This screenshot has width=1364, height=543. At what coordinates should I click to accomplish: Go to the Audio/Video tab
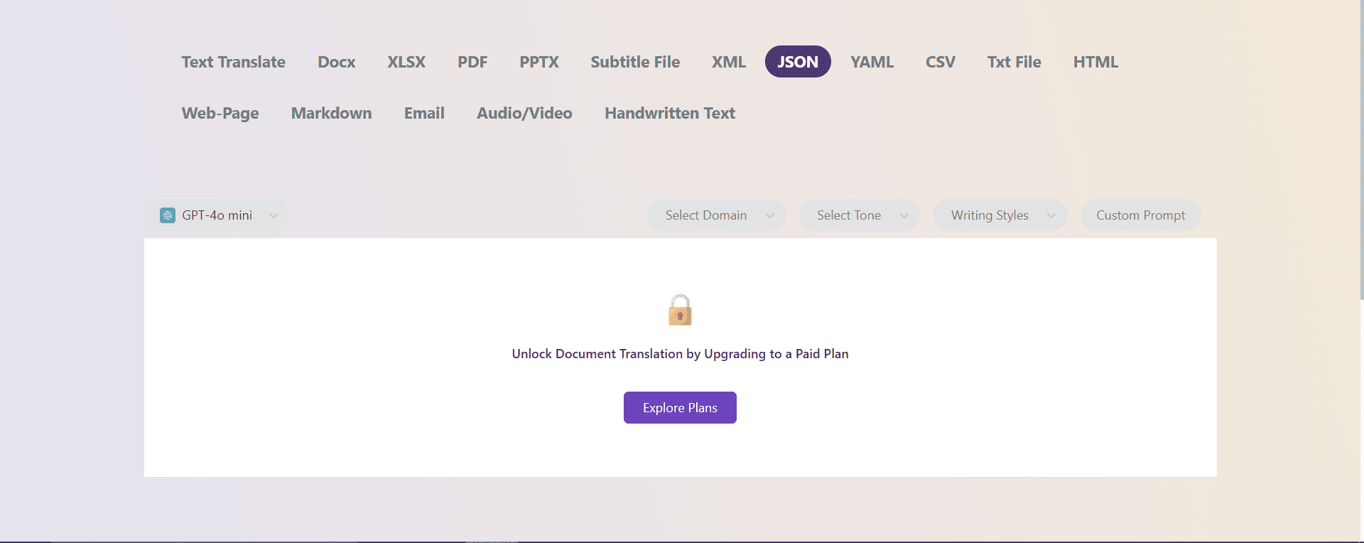click(x=524, y=113)
